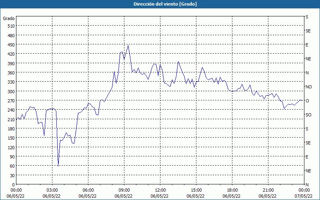The image size is (320, 200).
Task: Click the 30 y-axis value
Action: pos(12,176)
